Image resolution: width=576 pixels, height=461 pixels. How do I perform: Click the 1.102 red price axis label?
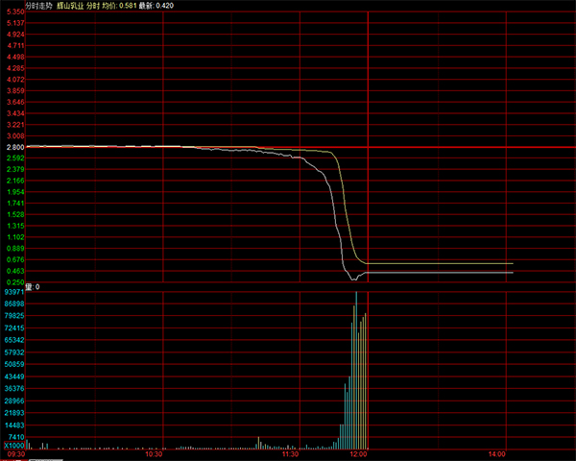point(14,237)
